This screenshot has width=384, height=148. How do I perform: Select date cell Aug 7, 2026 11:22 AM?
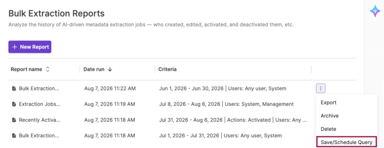(110, 88)
